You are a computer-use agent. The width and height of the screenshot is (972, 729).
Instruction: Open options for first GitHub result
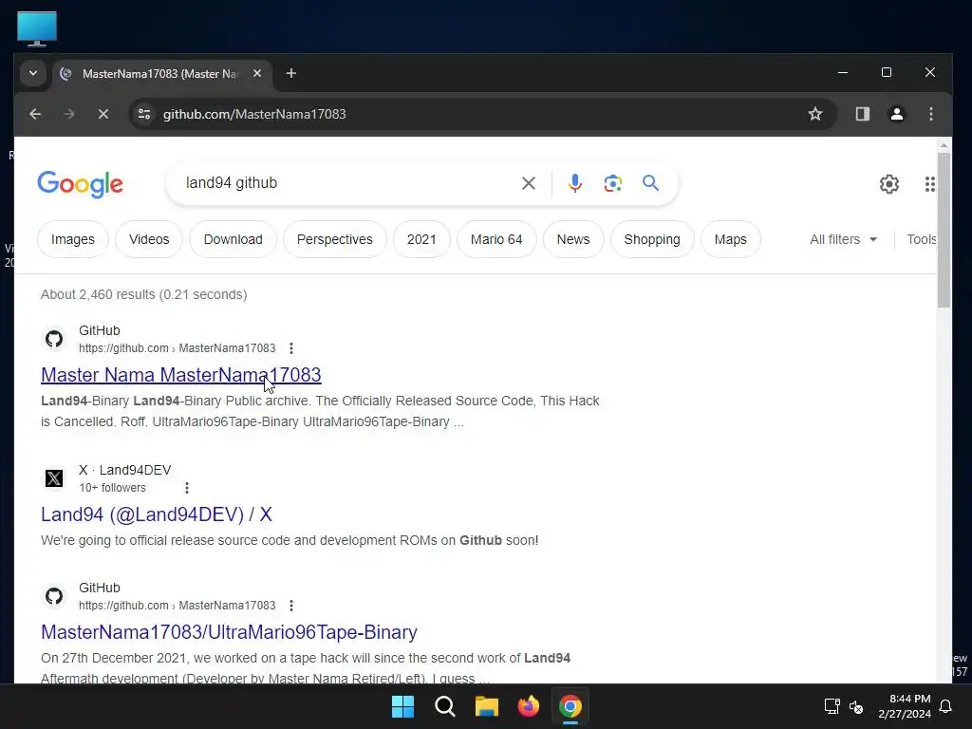[291, 348]
